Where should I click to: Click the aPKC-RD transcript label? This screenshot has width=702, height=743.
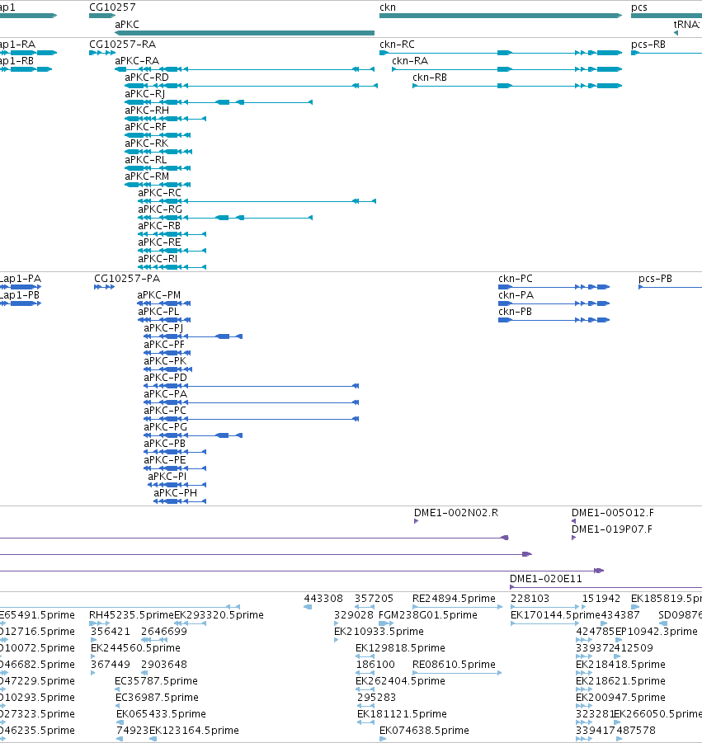tap(147, 78)
